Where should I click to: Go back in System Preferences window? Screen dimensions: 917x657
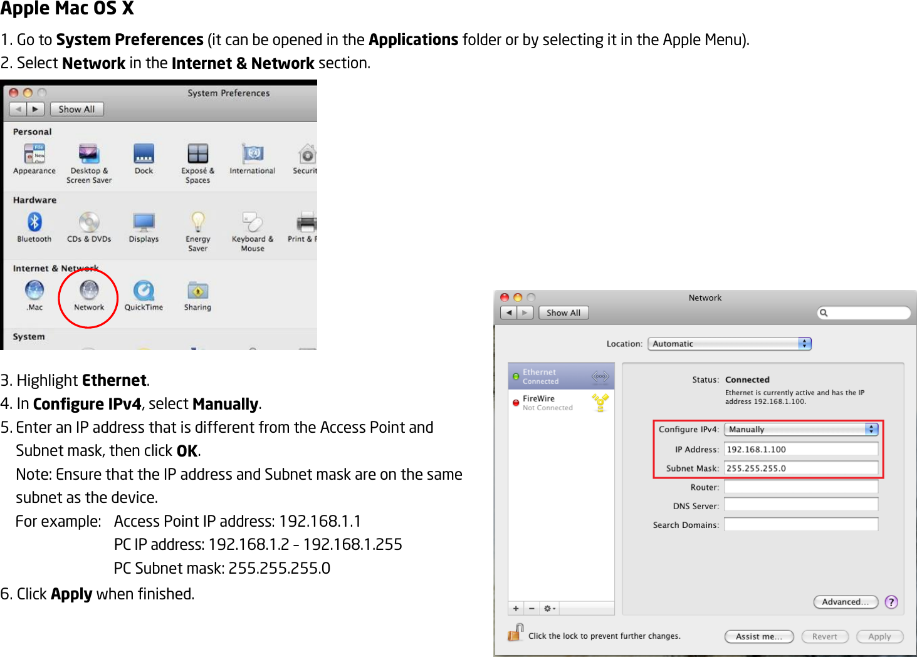[18, 109]
